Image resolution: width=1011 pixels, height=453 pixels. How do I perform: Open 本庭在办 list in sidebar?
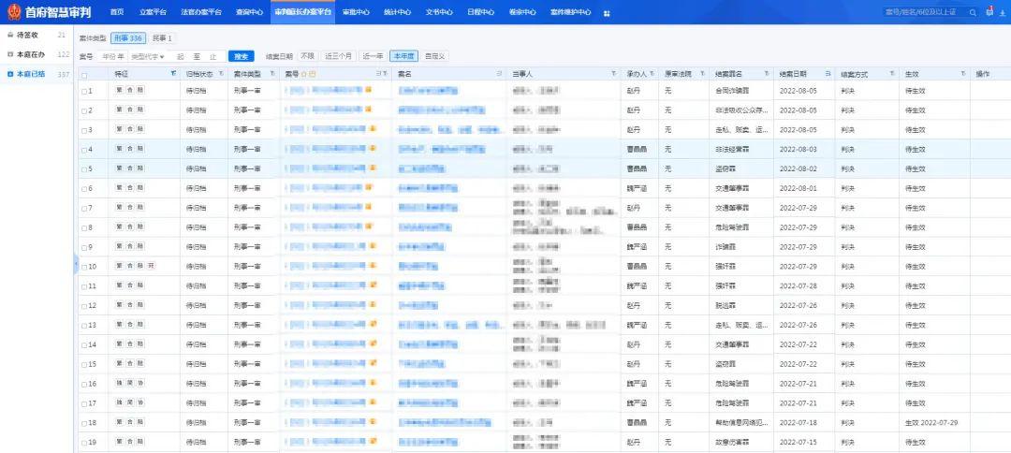point(37,55)
